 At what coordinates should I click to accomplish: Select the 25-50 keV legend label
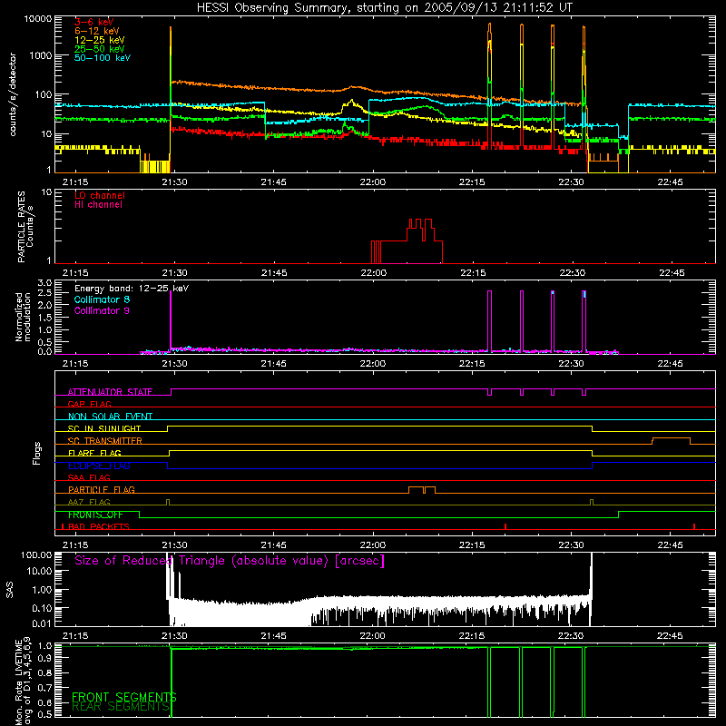[99, 49]
